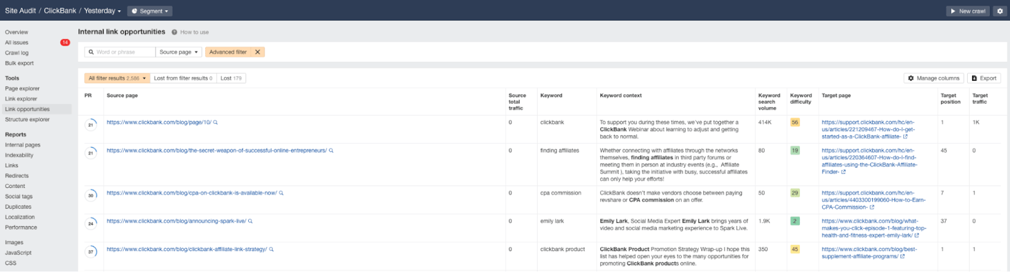
Task: Click PR 24 badge of spark-live row
Action: click(91, 223)
